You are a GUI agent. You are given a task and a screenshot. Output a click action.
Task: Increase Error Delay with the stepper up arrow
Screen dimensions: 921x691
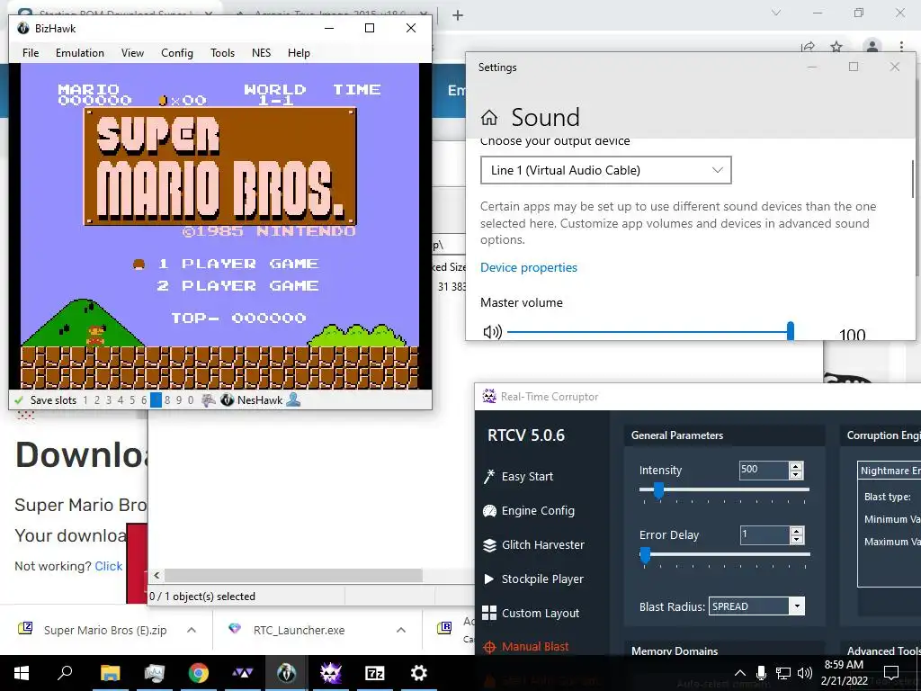(796, 531)
